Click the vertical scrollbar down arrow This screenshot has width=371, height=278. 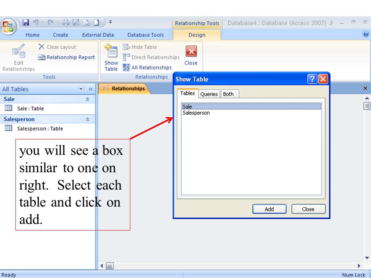(x=367, y=258)
